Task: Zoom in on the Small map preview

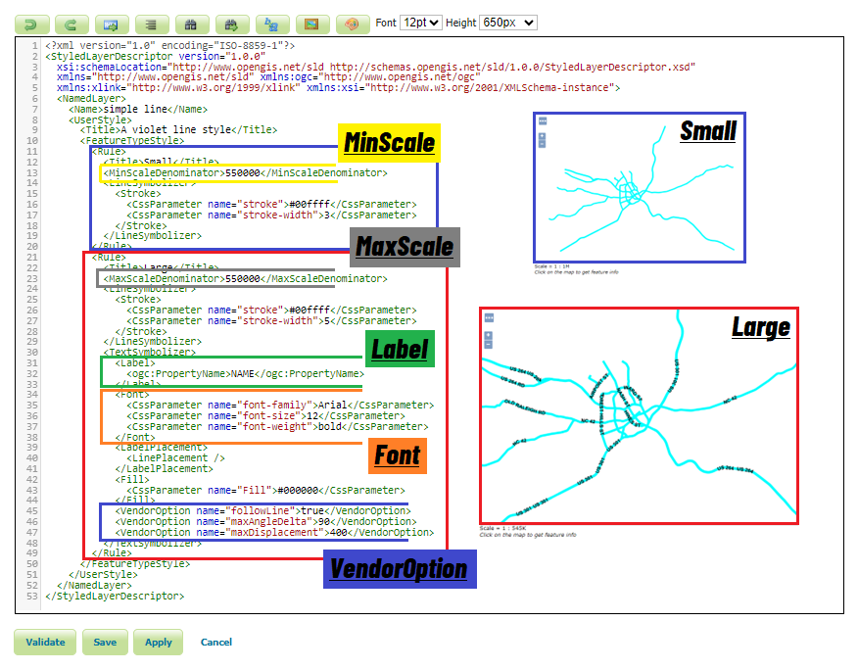Action: tap(543, 136)
